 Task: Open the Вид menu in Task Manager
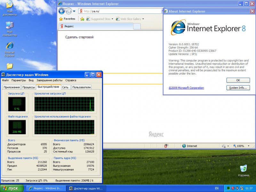point(31,80)
